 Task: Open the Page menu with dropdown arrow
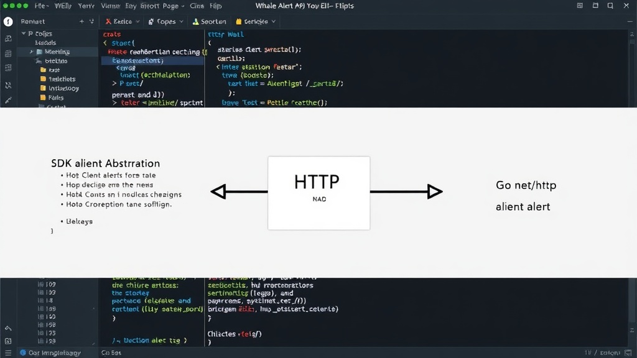pos(174,6)
